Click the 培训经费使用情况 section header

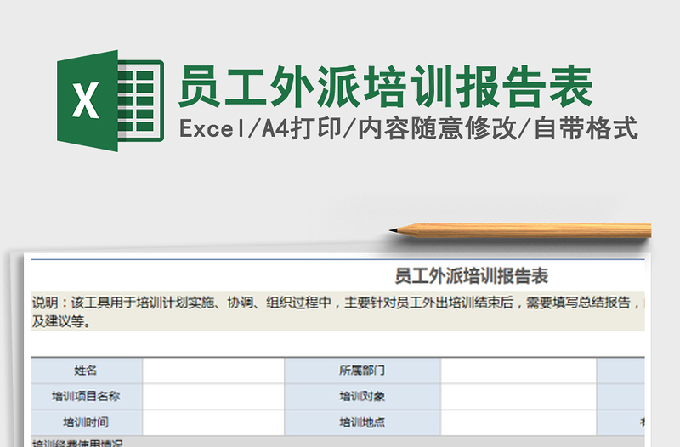point(337,442)
